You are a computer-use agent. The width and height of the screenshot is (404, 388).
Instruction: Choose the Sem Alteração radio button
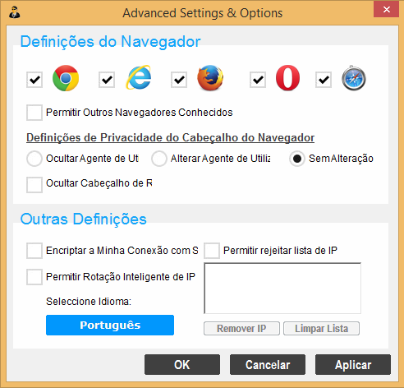[297, 159]
